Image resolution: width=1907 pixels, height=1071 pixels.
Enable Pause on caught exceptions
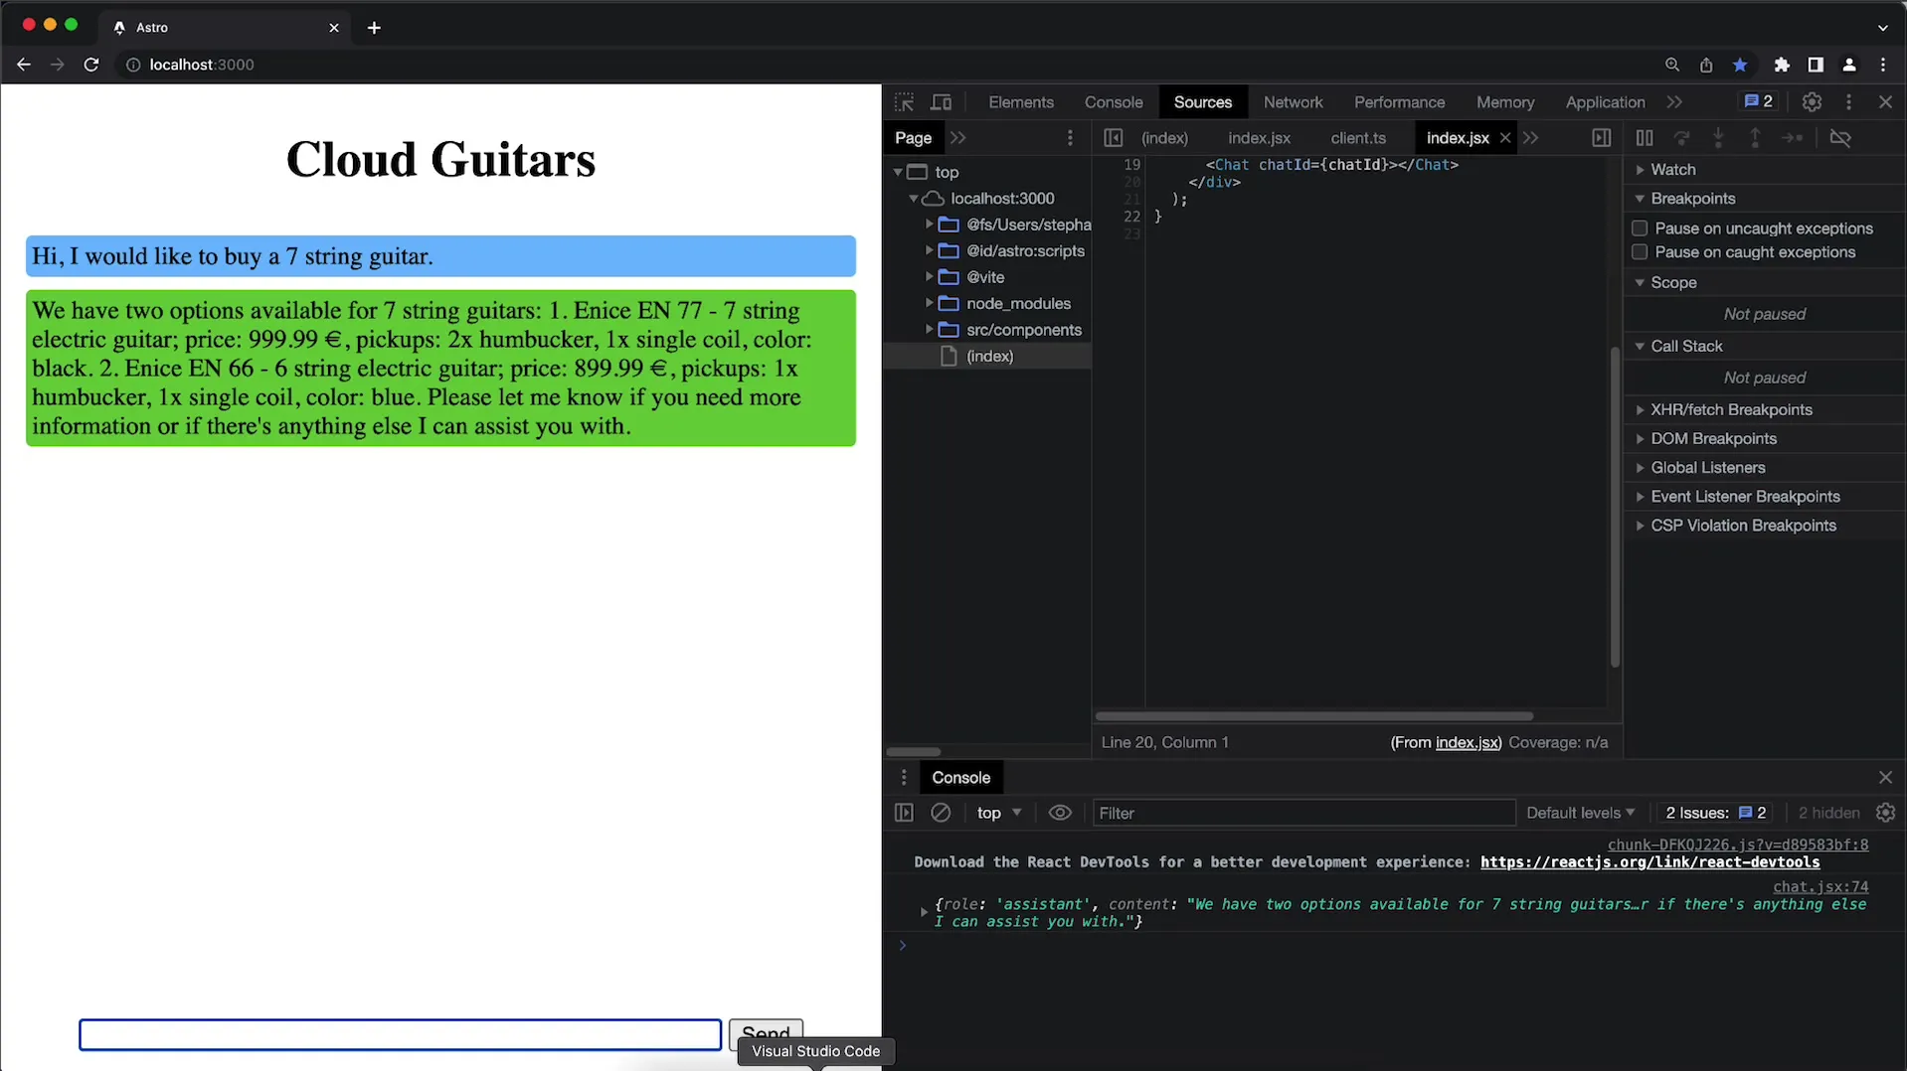[1640, 252]
